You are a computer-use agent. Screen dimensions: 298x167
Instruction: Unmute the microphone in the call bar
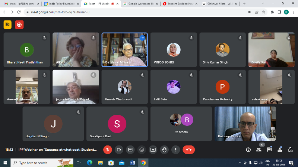coord(108,150)
